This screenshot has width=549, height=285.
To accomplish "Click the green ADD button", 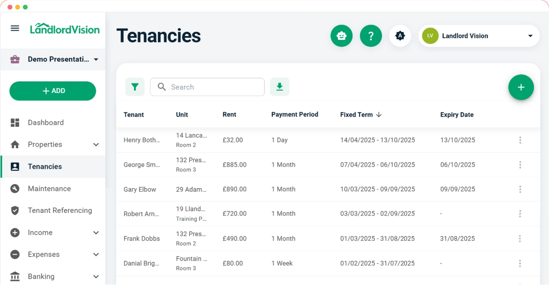I will click(52, 91).
